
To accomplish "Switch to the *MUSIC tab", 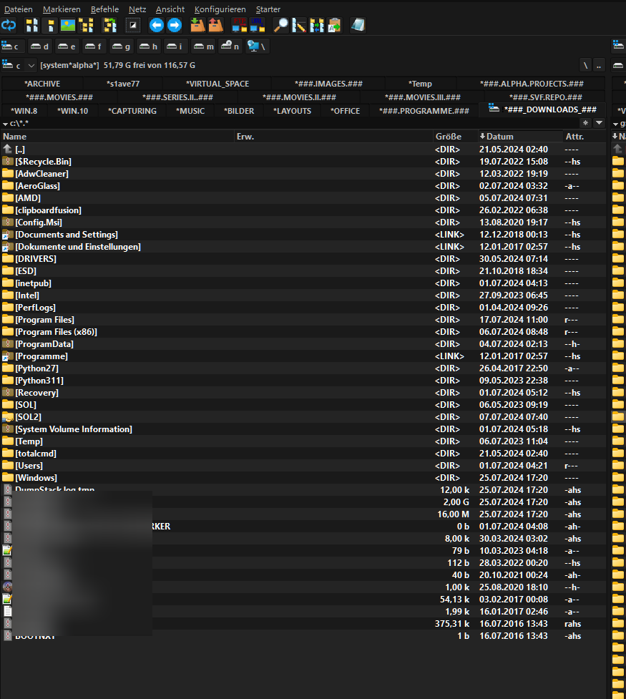I will pos(190,111).
